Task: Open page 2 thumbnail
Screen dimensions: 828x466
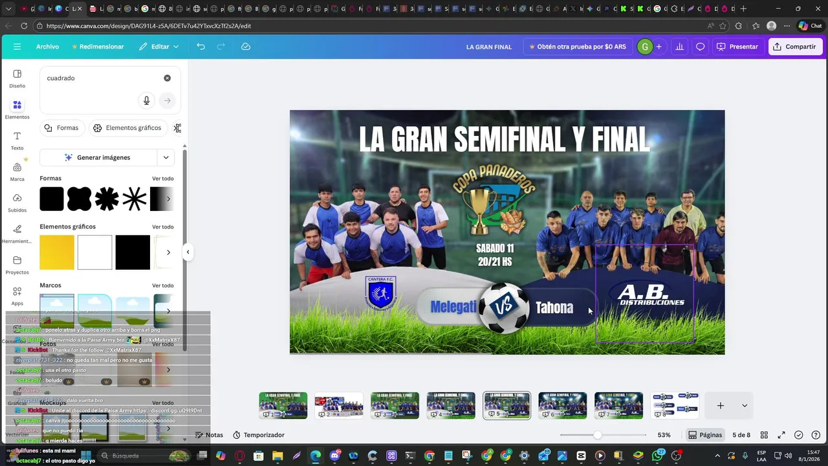Action: tap(339, 406)
